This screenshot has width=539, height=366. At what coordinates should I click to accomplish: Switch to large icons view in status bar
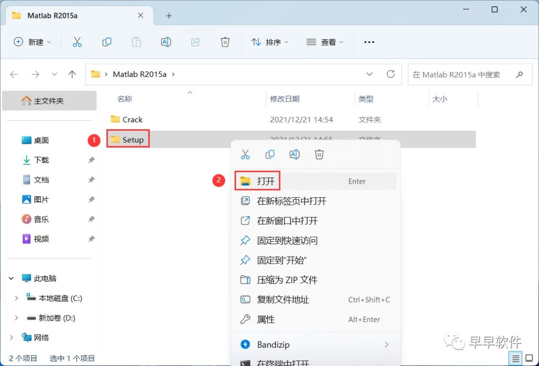530,359
